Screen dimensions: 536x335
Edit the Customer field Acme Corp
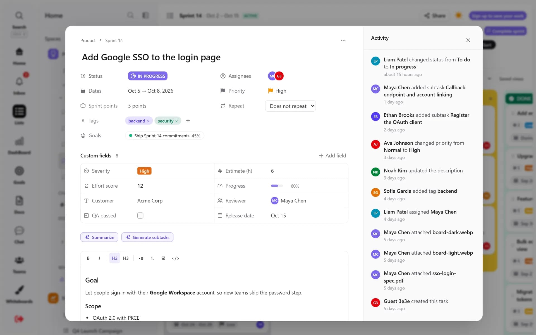click(x=150, y=201)
